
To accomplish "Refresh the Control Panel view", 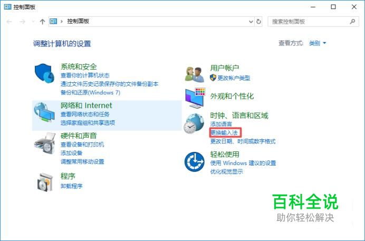I will pos(258,22).
